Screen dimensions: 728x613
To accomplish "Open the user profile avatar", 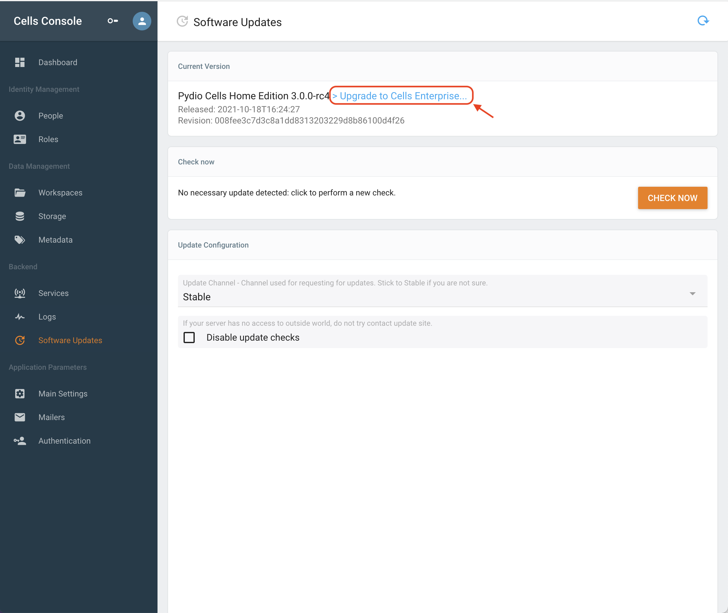I will click(142, 21).
